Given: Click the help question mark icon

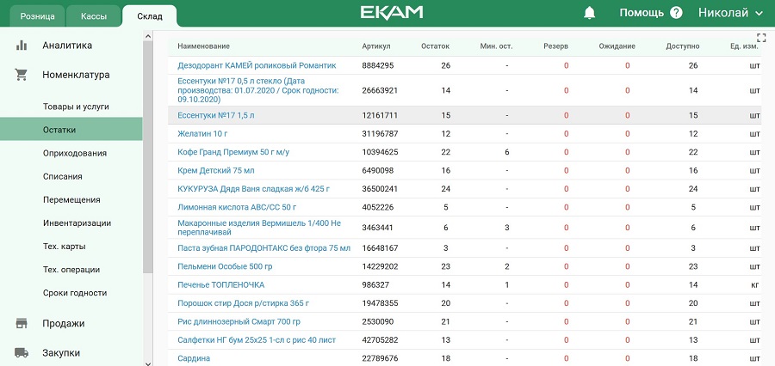Looking at the screenshot, I should click(676, 13).
